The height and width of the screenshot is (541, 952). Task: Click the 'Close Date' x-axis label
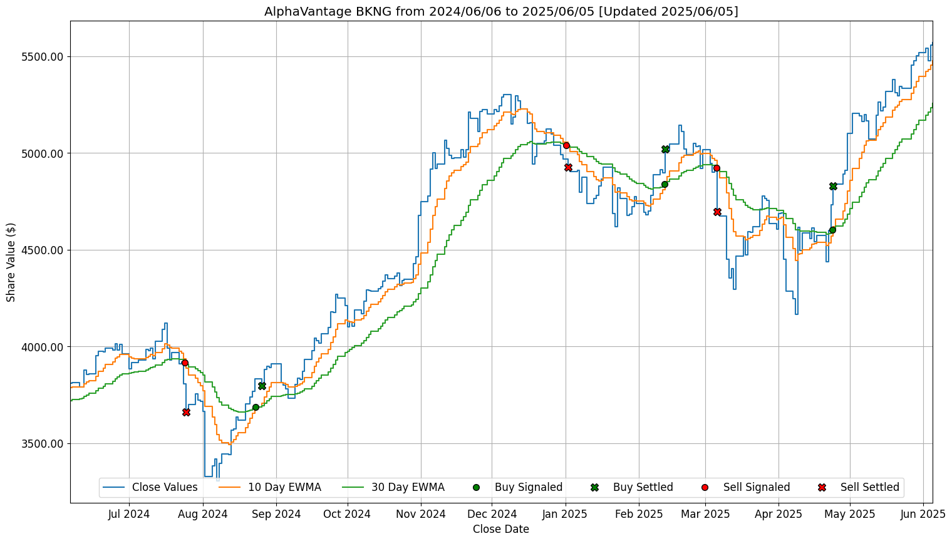(x=501, y=529)
